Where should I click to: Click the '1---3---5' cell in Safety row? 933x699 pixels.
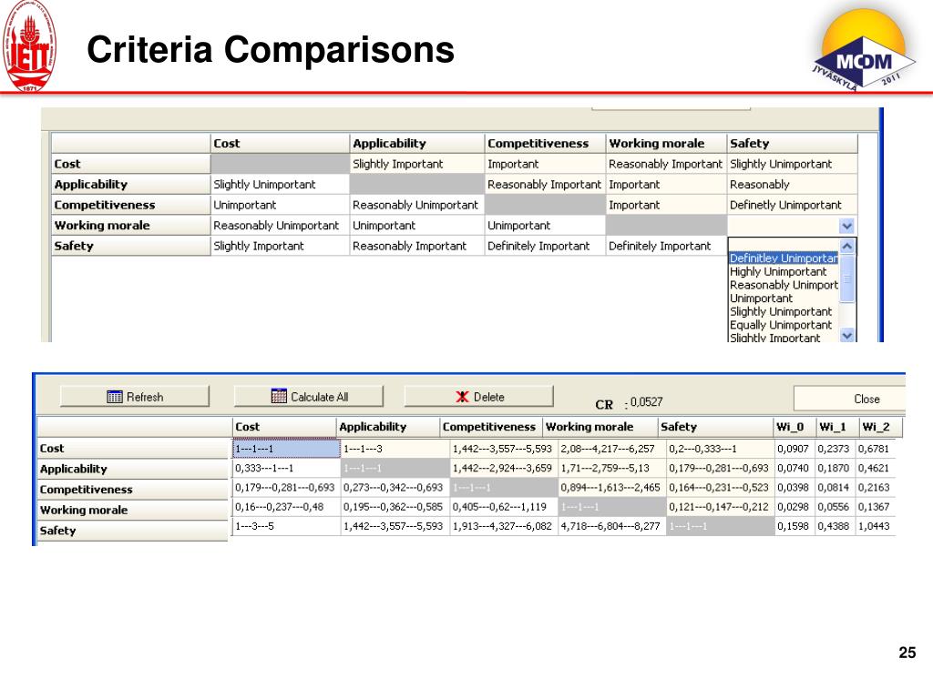pyautogui.click(x=286, y=527)
